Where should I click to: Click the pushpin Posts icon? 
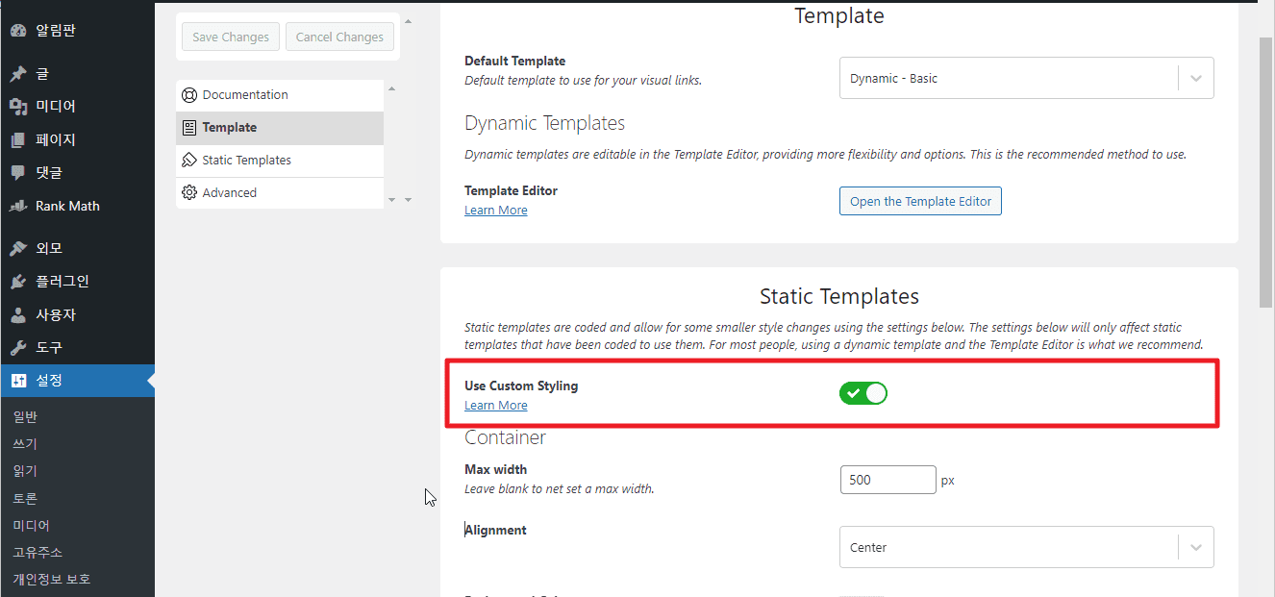18,74
